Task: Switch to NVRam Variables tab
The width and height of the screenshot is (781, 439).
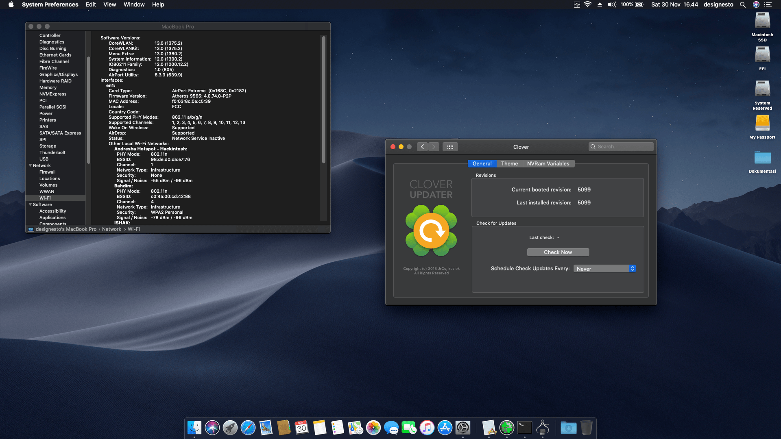Action: coord(548,163)
